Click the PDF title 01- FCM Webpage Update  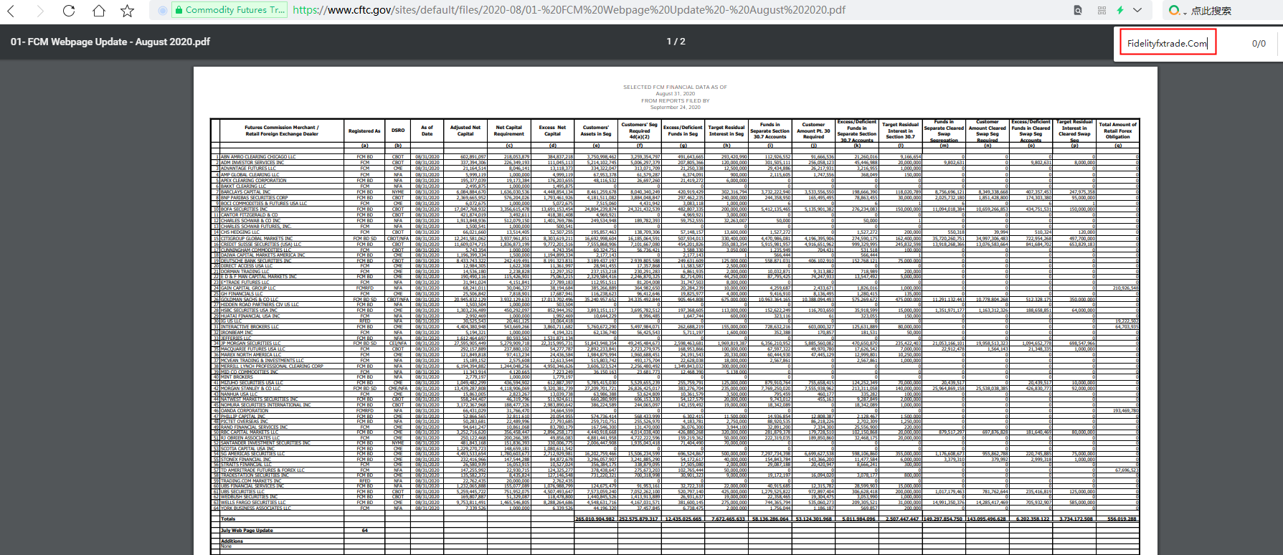click(110, 42)
